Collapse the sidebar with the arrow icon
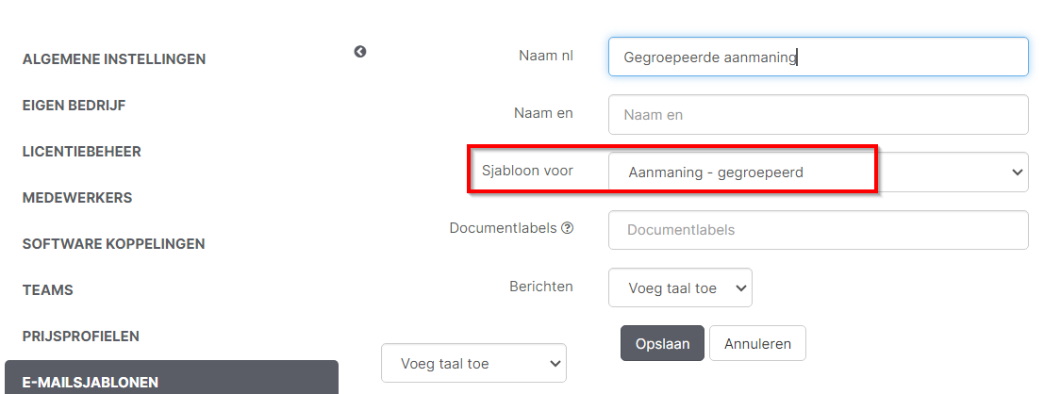This screenshot has height=394, width=1044. click(360, 52)
